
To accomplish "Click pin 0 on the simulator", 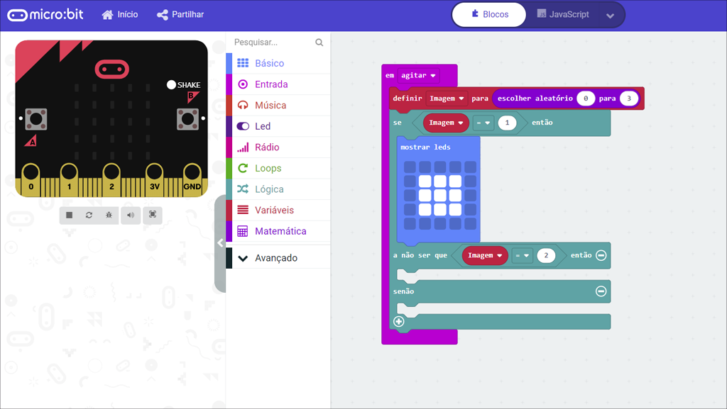I will pos(31,179).
